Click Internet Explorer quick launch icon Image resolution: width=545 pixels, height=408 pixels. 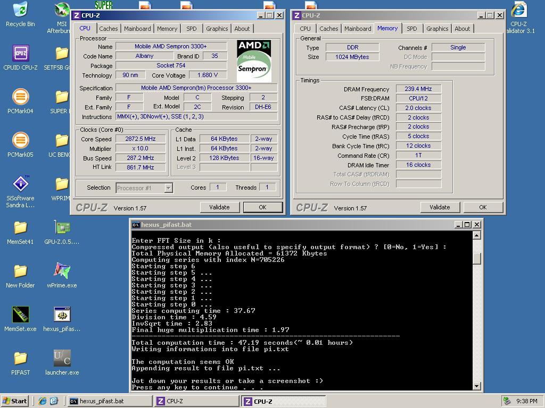coord(43,401)
